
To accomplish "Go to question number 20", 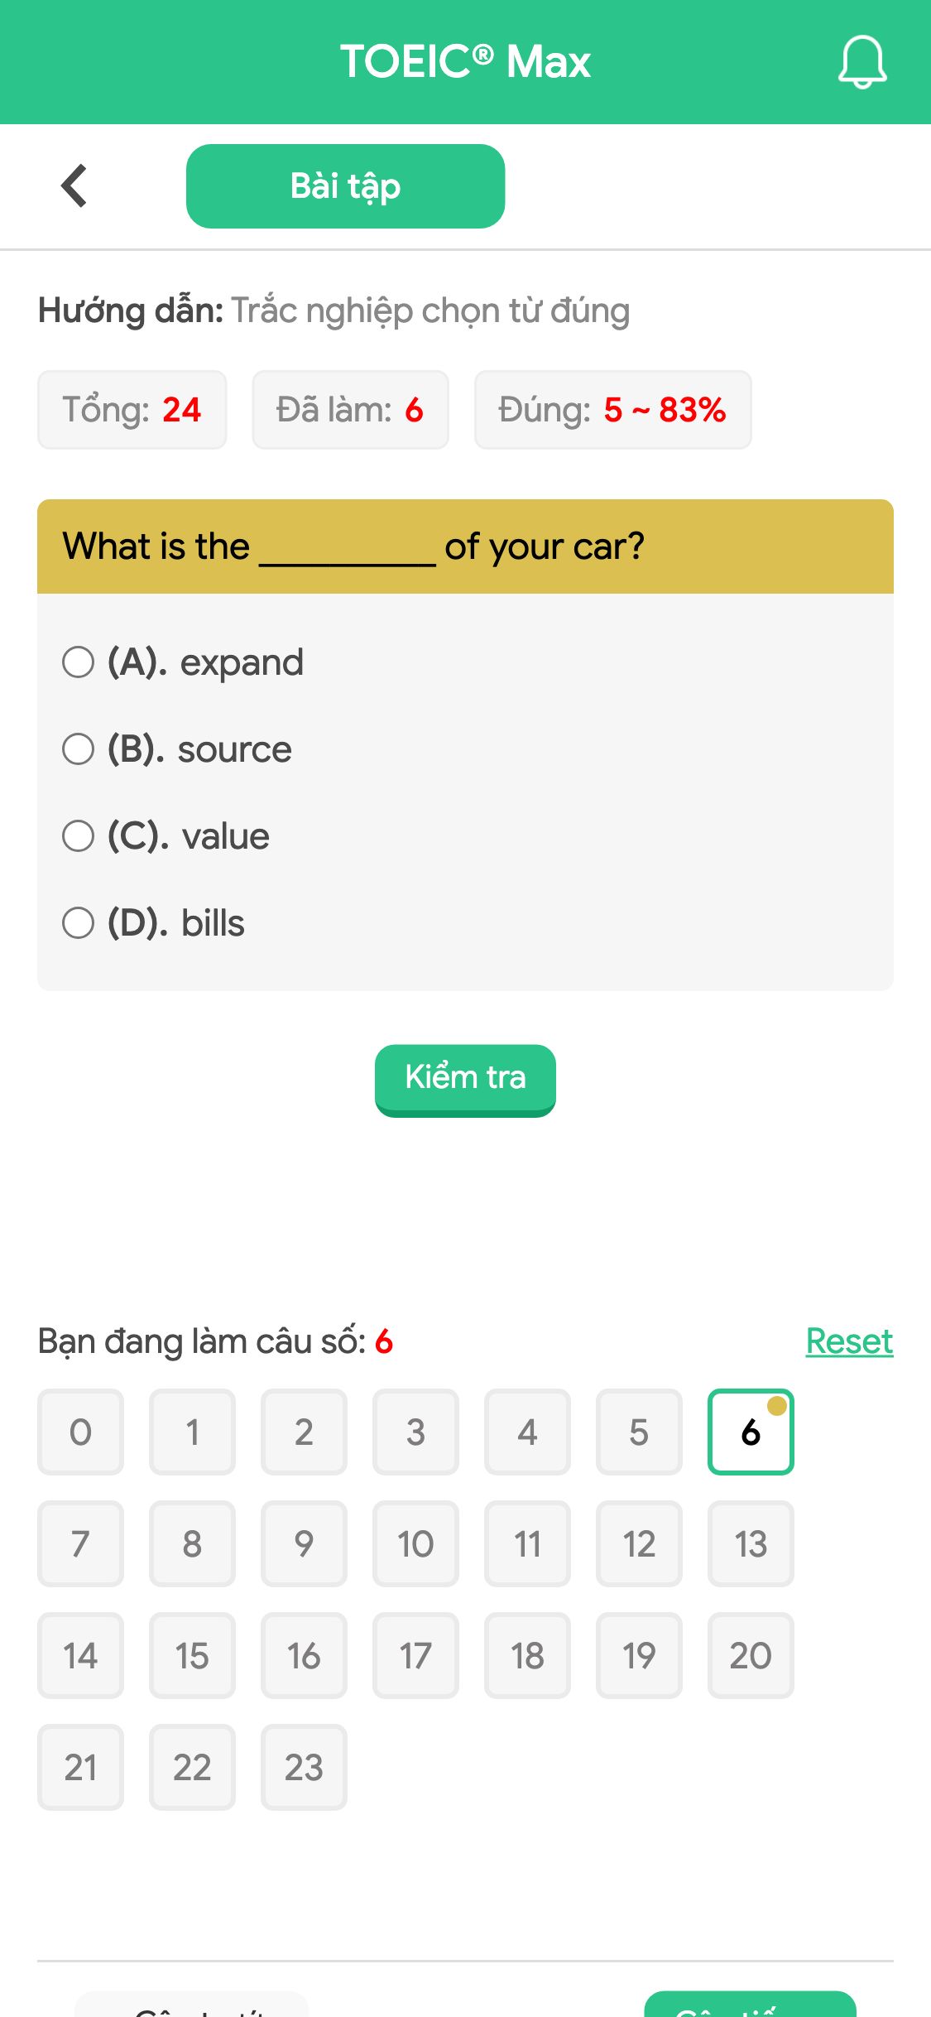I will 751,1655.
